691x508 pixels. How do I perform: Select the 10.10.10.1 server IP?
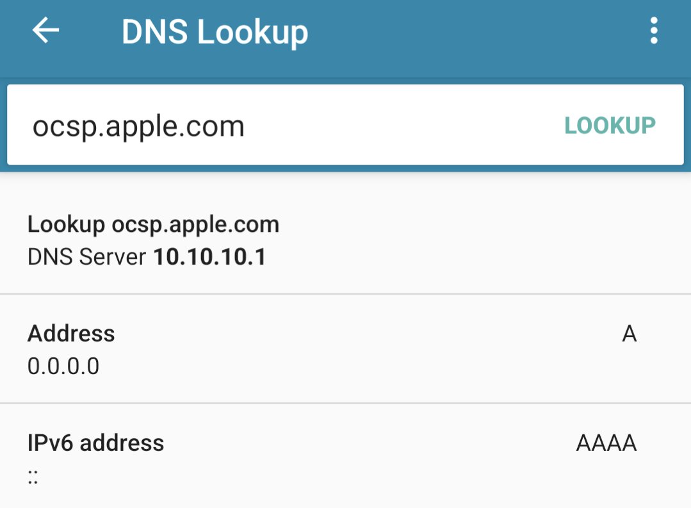(x=209, y=257)
